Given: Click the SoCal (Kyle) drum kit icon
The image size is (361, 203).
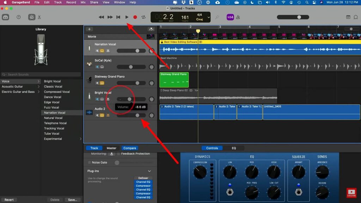Looking at the screenshot, I should tap(89, 64).
